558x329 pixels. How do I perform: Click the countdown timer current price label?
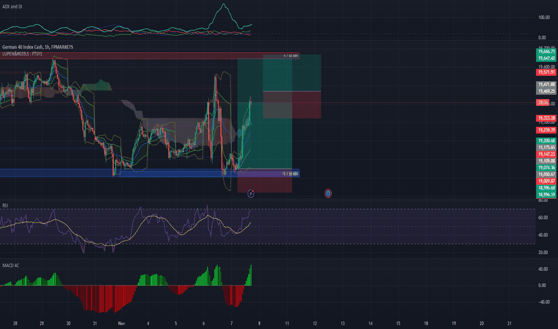pyautogui.click(x=542, y=103)
